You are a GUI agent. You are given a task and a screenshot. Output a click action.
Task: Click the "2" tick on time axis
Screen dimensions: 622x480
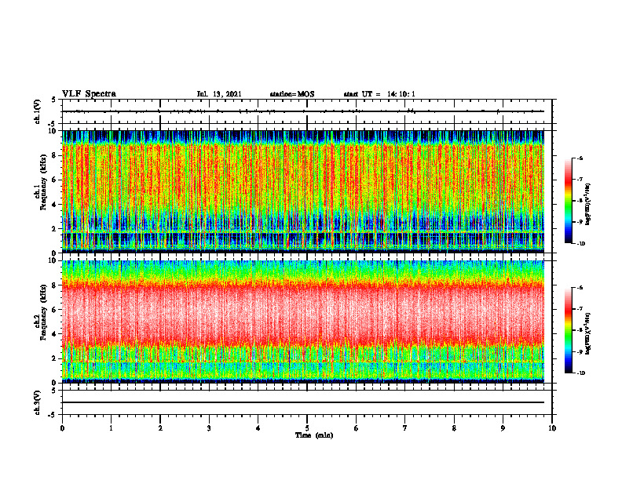pos(160,428)
